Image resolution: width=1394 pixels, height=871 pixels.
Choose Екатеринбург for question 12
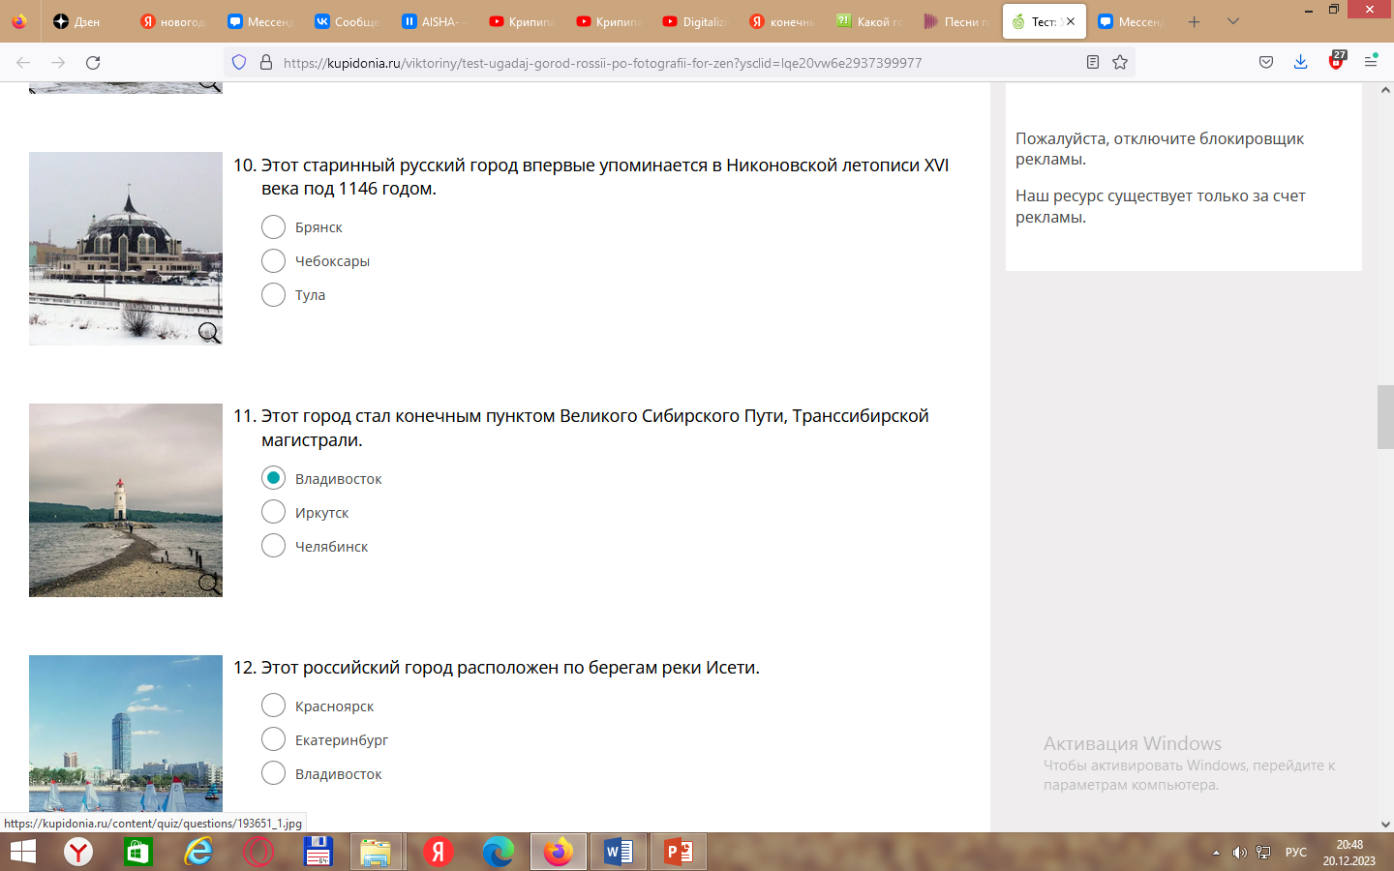click(274, 740)
